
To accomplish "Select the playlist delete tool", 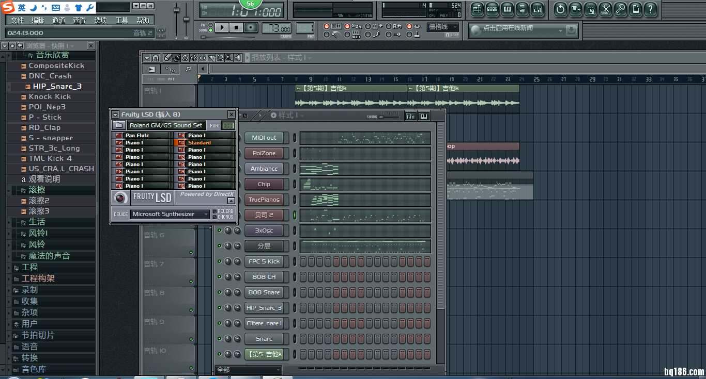I will point(185,58).
